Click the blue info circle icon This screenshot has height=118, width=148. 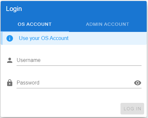(x=10, y=38)
